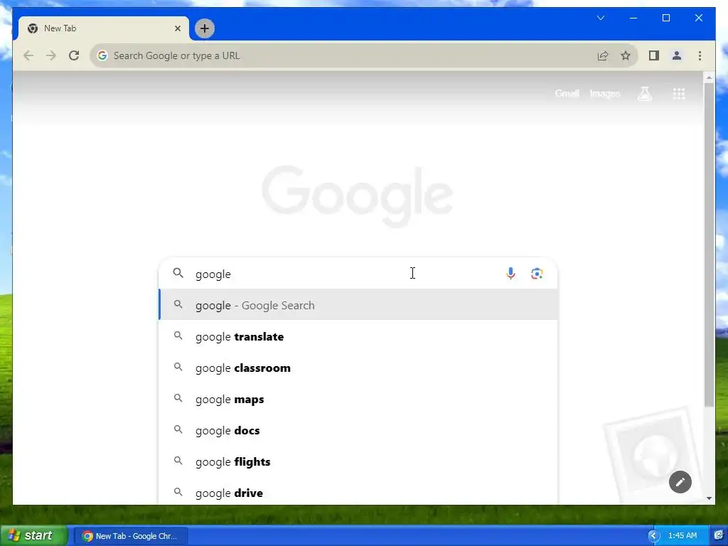Minimize the Chrome window
Image resolution: width=728 pixels, height=546 pixels.
pyautogui.click(x=633, y=18)
